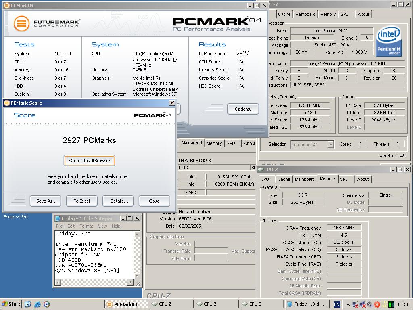The image size is (413, 310).
Task: Click Notepad vertical scrollbar up arrow
Action: 137,234
